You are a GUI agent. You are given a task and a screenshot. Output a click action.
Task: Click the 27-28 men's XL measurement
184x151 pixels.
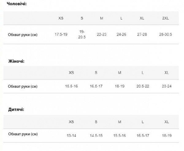click(x=142, y=34)
